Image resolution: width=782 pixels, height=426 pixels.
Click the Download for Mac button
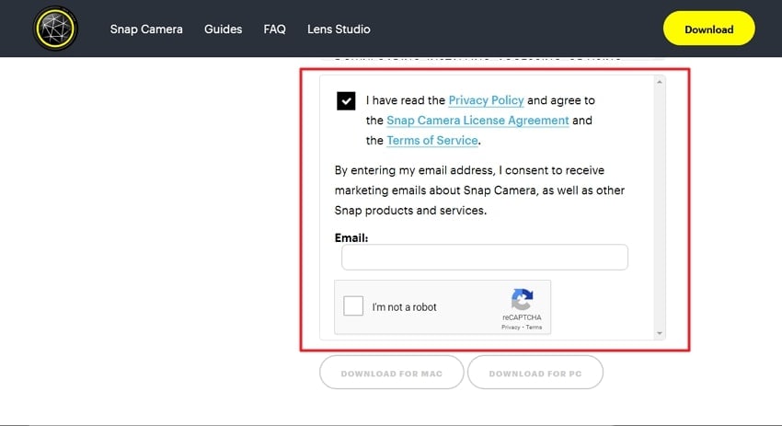(391, 374)
